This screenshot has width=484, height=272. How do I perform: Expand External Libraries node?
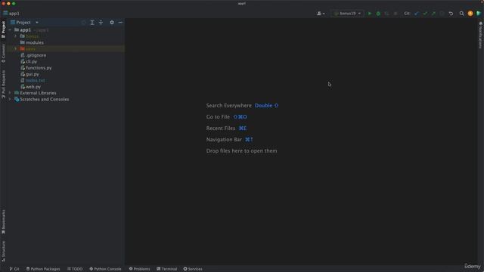coord(10,93)
